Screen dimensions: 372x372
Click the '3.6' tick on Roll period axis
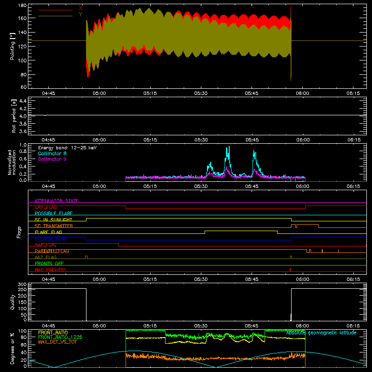click(23, 131)
